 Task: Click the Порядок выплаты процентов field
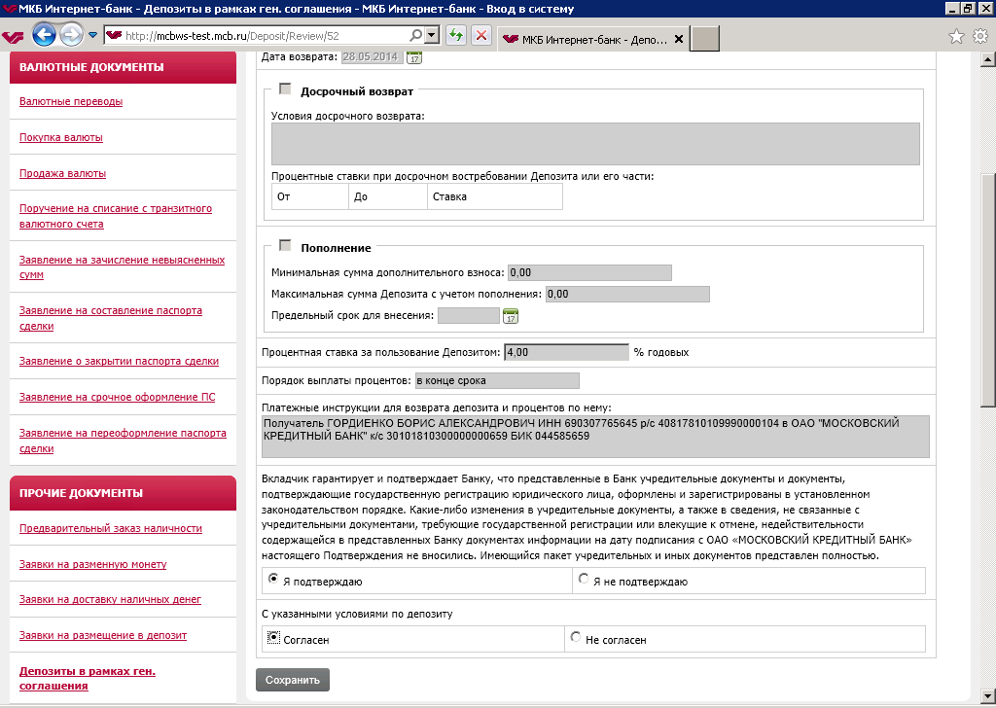pyautogui.click(x=497, y=381)
